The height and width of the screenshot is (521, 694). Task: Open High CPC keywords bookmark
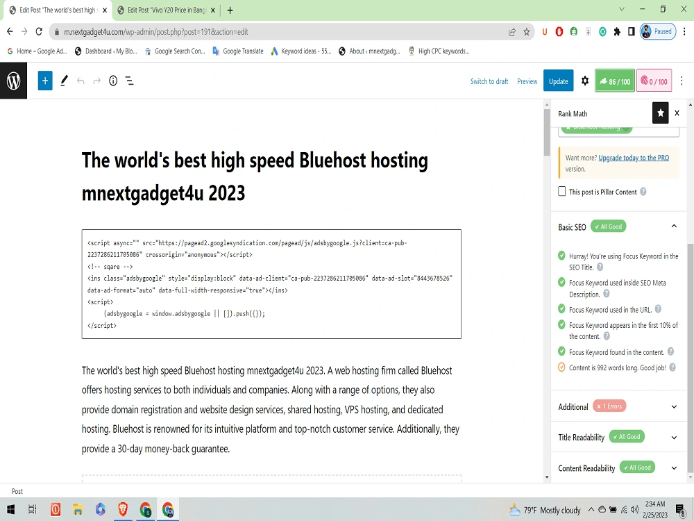point(439,51)
